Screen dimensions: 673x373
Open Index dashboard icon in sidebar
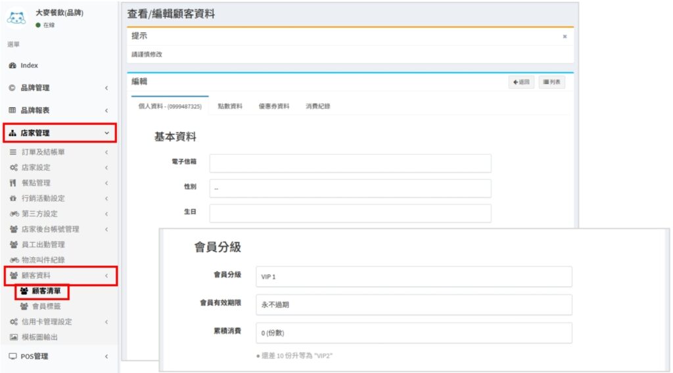point(12,66)
